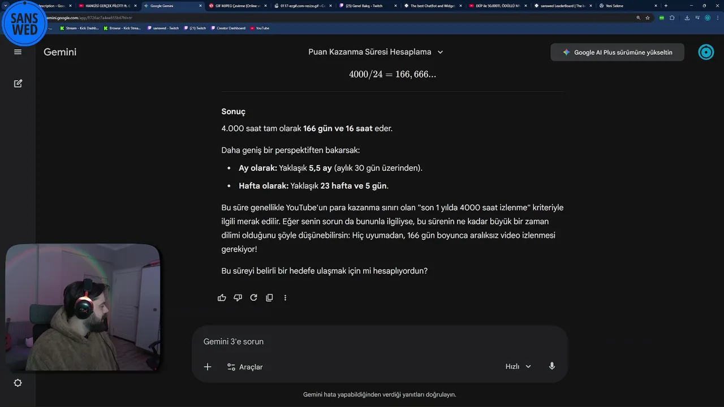Copy the response text
The image size is (724, 407).
[x=269, y=297]
